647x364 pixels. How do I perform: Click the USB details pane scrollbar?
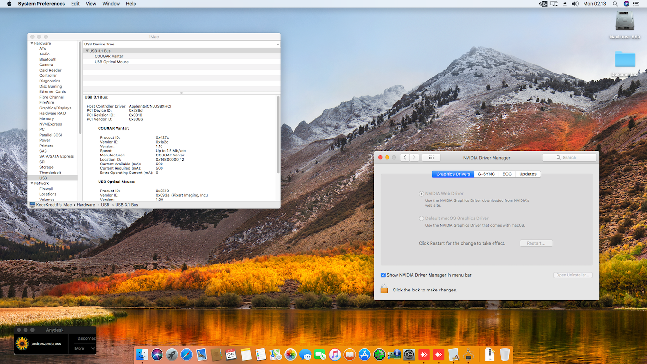pyautogui.click(x=278, y=135)
